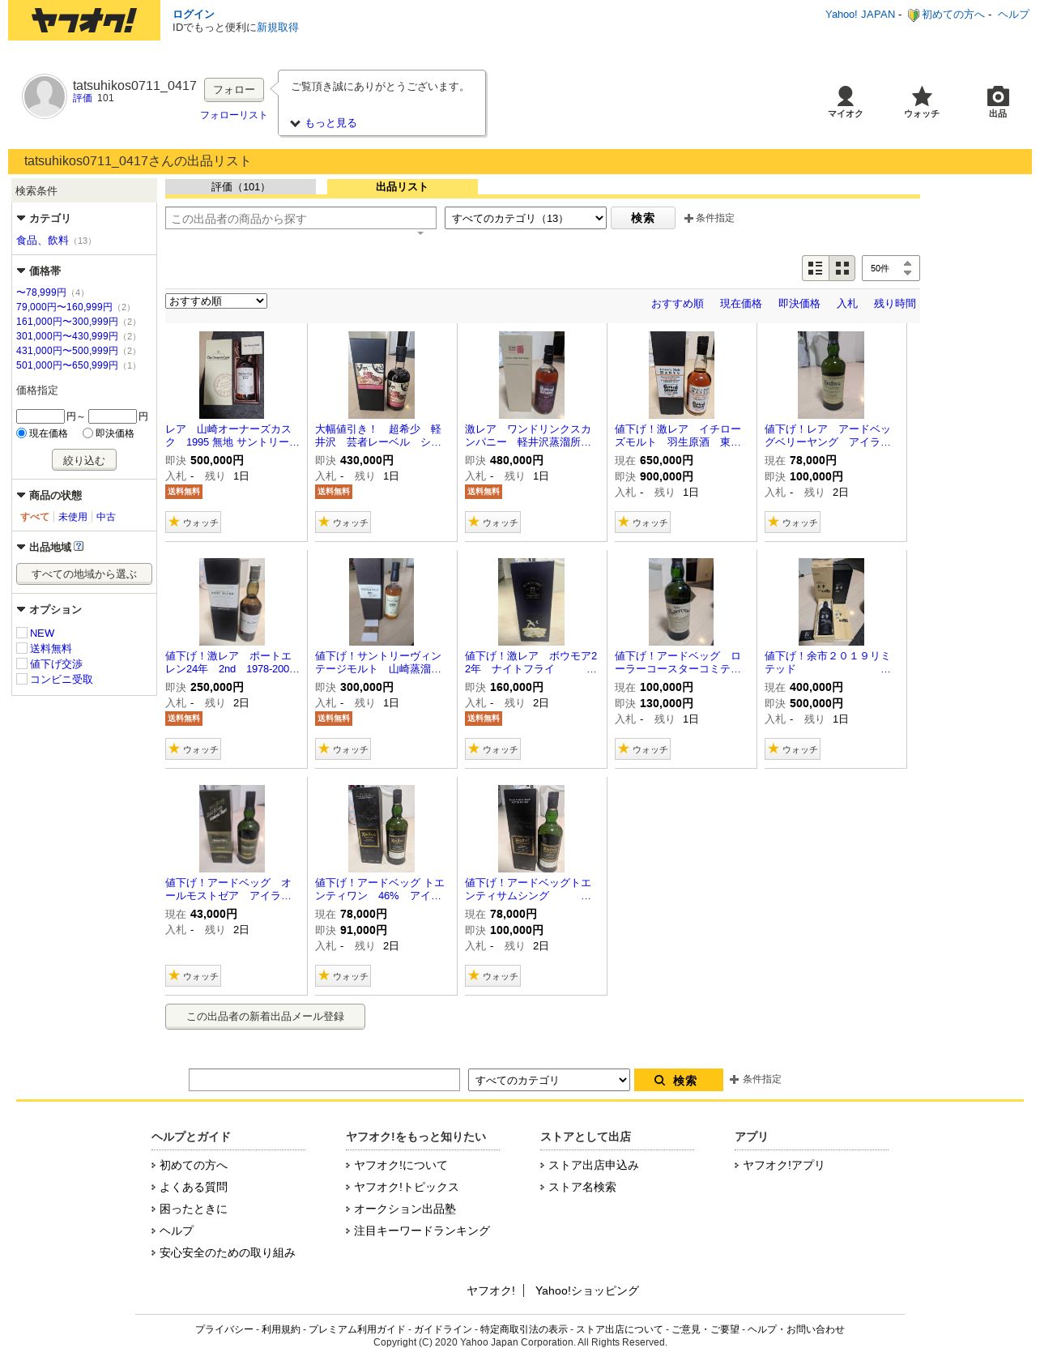Image resolution: width=1040 pixels, height=1365 pixels.
Task: Click the magnifier 検索 button at bottom
Action: [x=679, y=1080]
